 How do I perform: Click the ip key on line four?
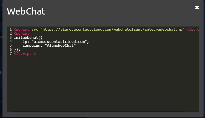click(25, 42)
